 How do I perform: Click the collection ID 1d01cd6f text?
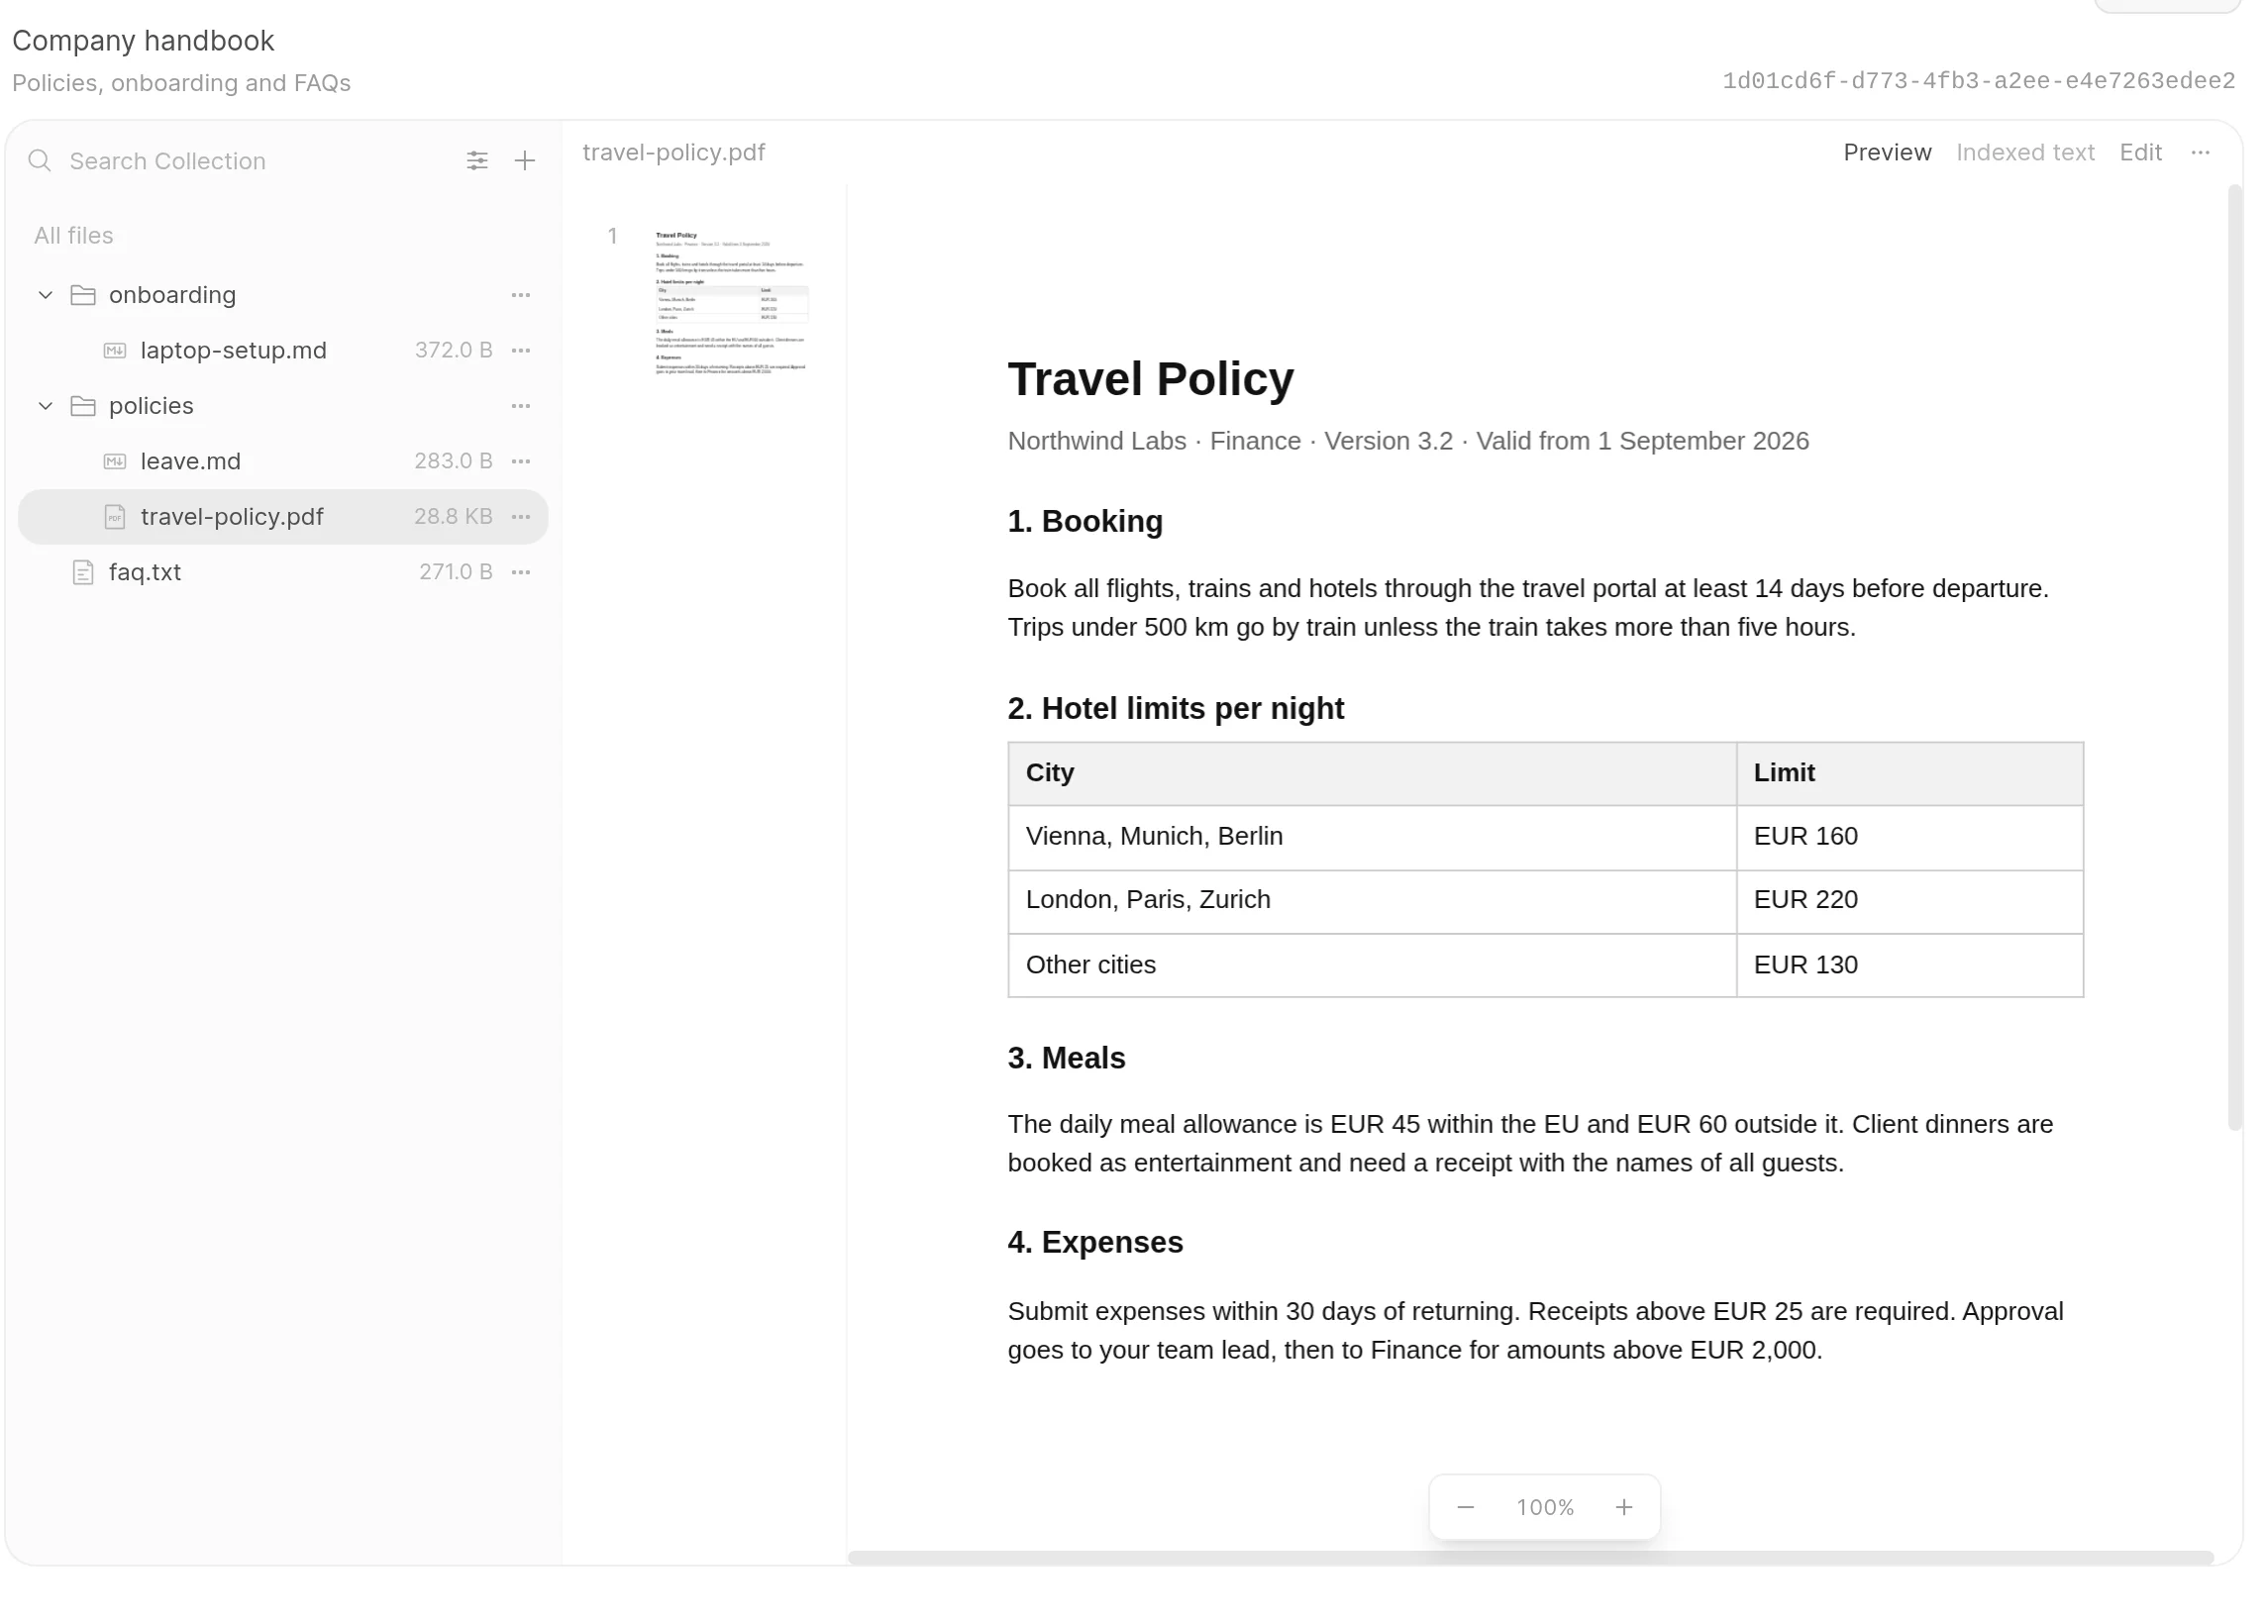coord(1978,81)
